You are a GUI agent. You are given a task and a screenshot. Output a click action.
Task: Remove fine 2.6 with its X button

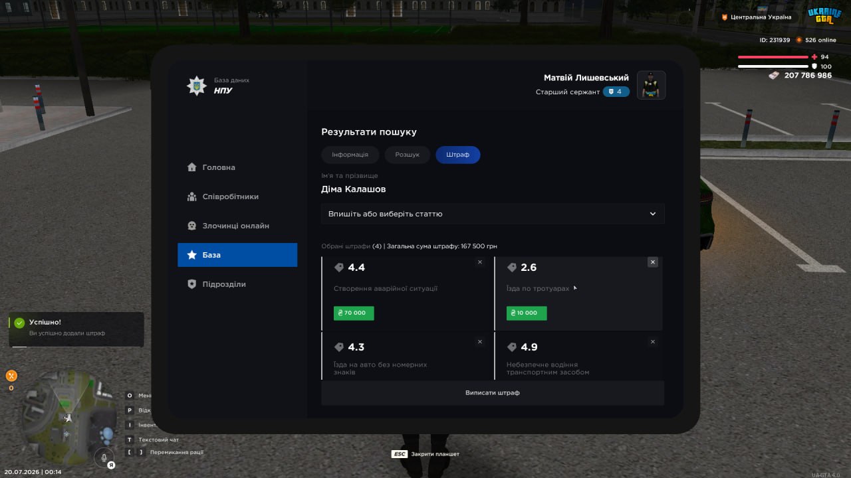pos(653,262)
